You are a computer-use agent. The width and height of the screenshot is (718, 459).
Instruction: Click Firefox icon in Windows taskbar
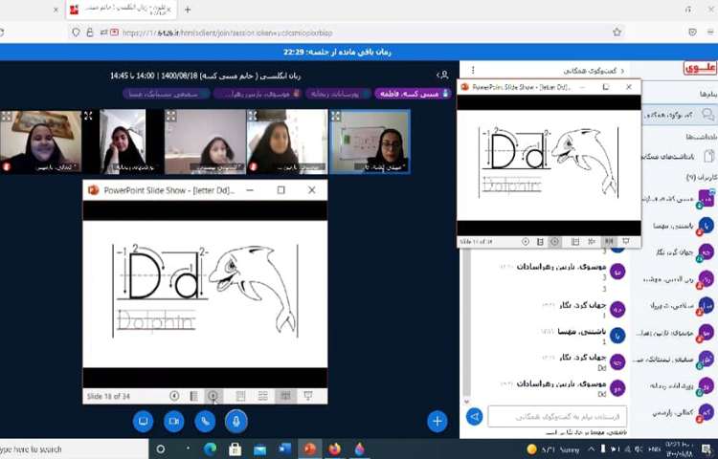pyautogui.click(x=335, y=448)
